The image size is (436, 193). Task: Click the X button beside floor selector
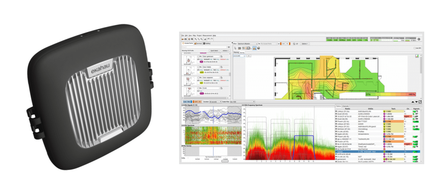(249, 56)
